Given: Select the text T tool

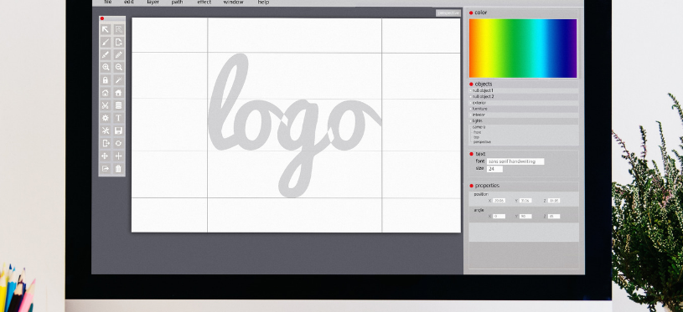Looking at the screenshot, I should coord(118,118).
